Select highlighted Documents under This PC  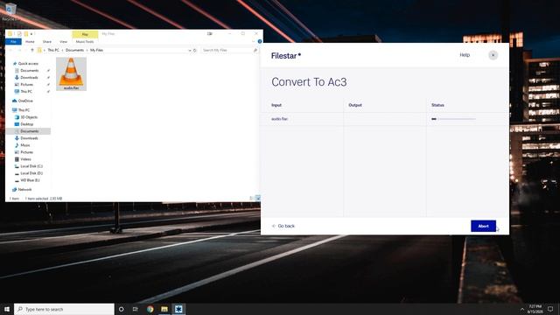(x=29, y=131)
